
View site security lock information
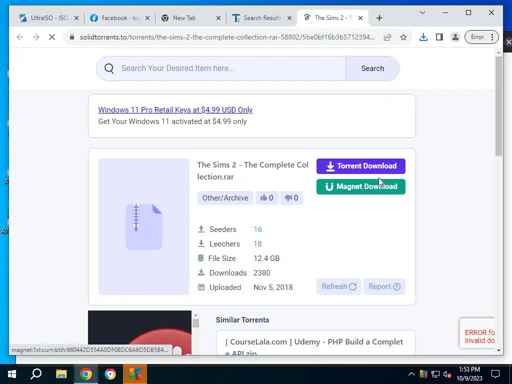coord(72,37)
